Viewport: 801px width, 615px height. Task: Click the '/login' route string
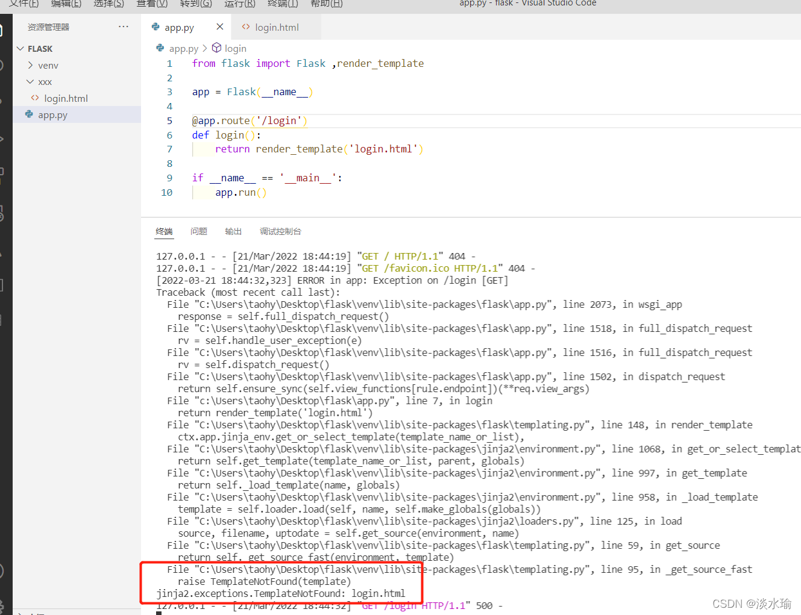[279, 120]
